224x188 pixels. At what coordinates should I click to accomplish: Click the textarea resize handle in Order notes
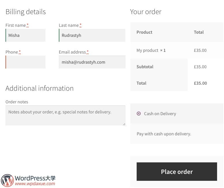[124, 124]
